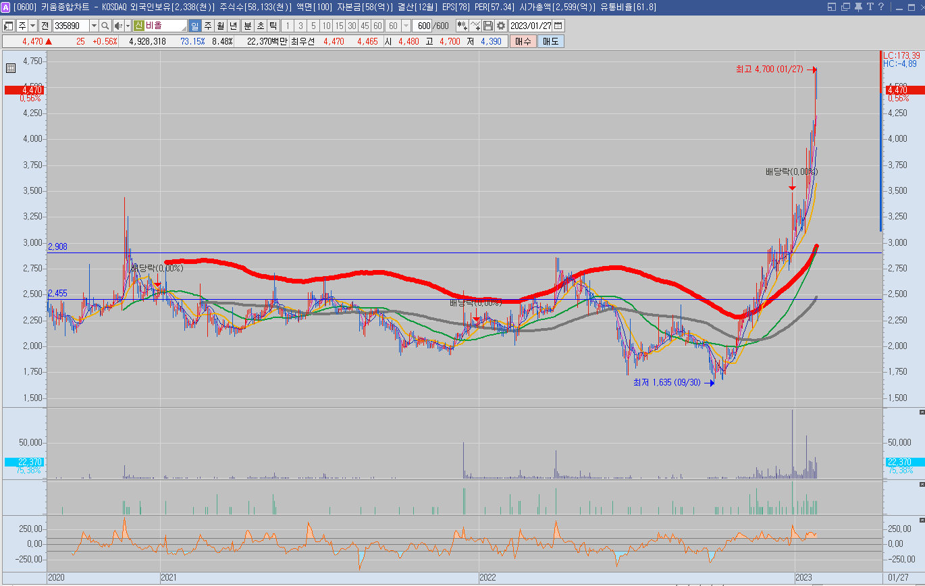This screenshot has width=925, height=586.
Task: Select the 3 interval button
Action: click(x=300, y=26)
